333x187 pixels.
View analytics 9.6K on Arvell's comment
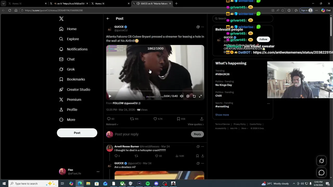(180, 156)
